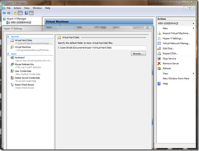Click the Mouse Release Key icon
199x151 pixels.
click(x=12, y=64)
